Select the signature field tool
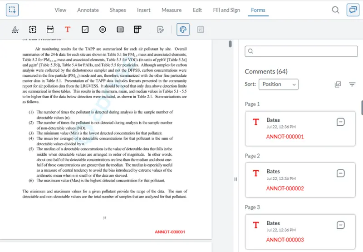This screenshot has height=252, width=363. coord(15,30)
